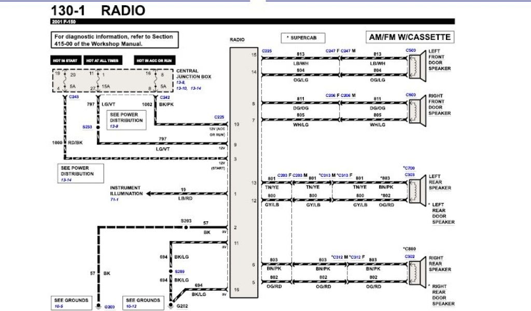531x311 pixels.
Task: Open the C500 connector reference
Action: (410, 51)
